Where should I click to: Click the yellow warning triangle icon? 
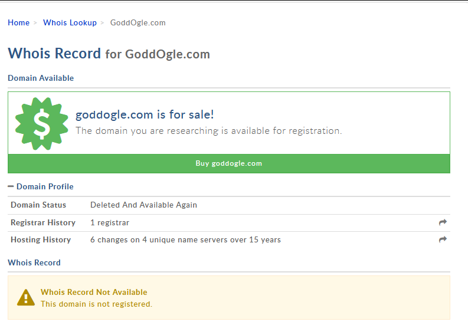[x=26, y=297]
